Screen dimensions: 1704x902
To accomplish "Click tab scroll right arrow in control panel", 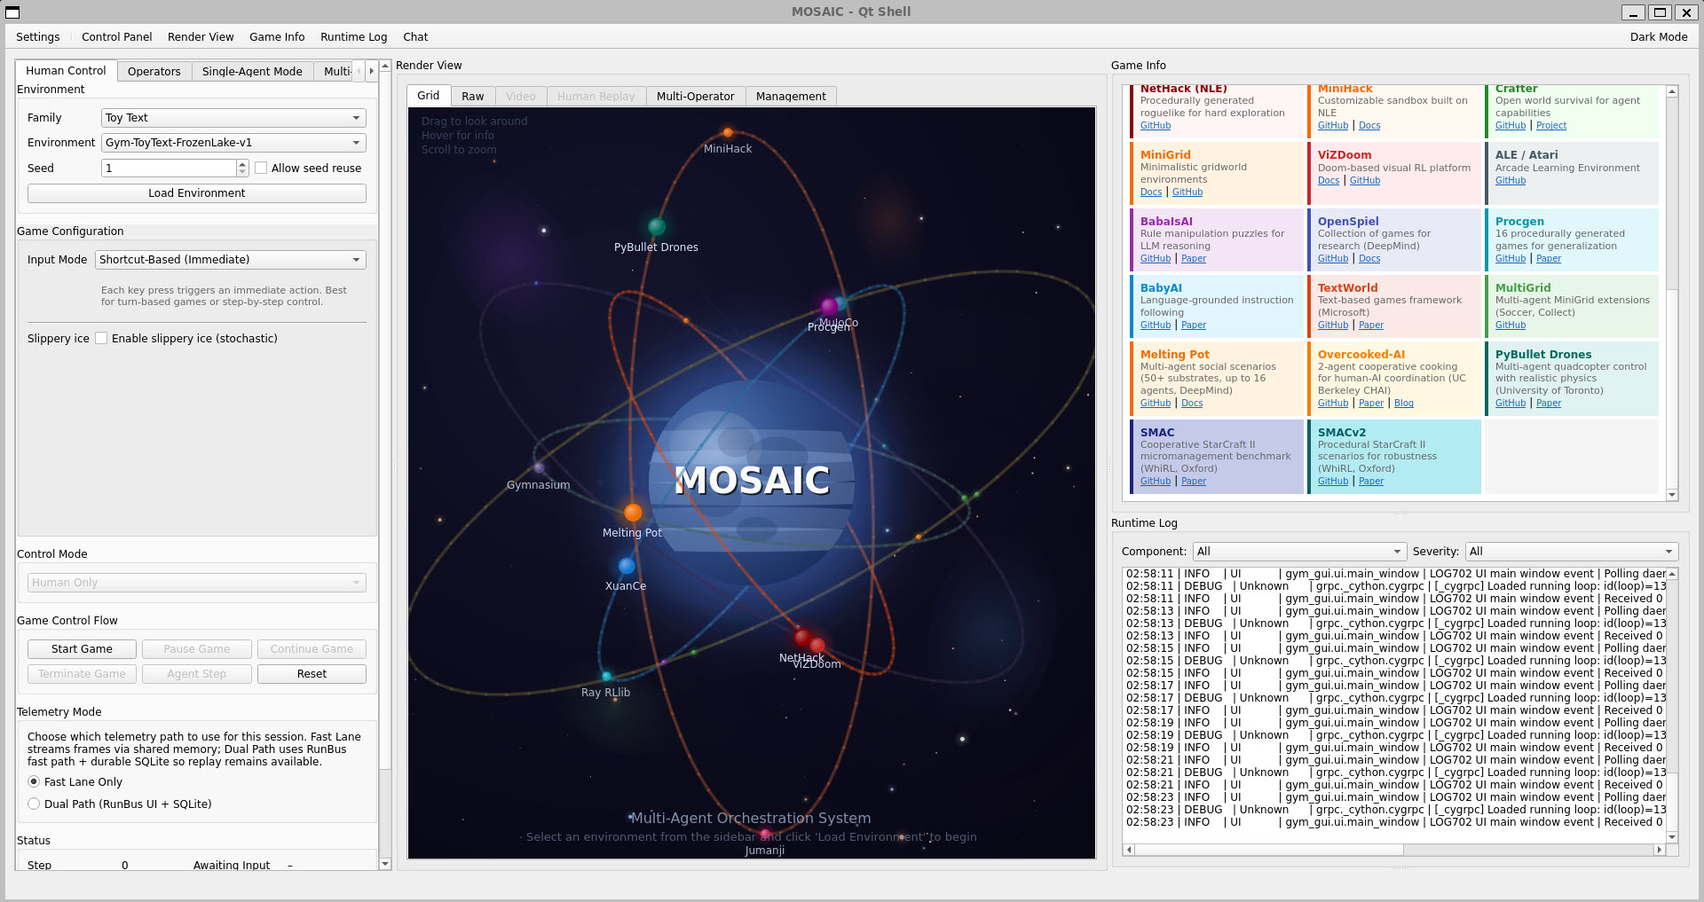I will tap(371, 71).
